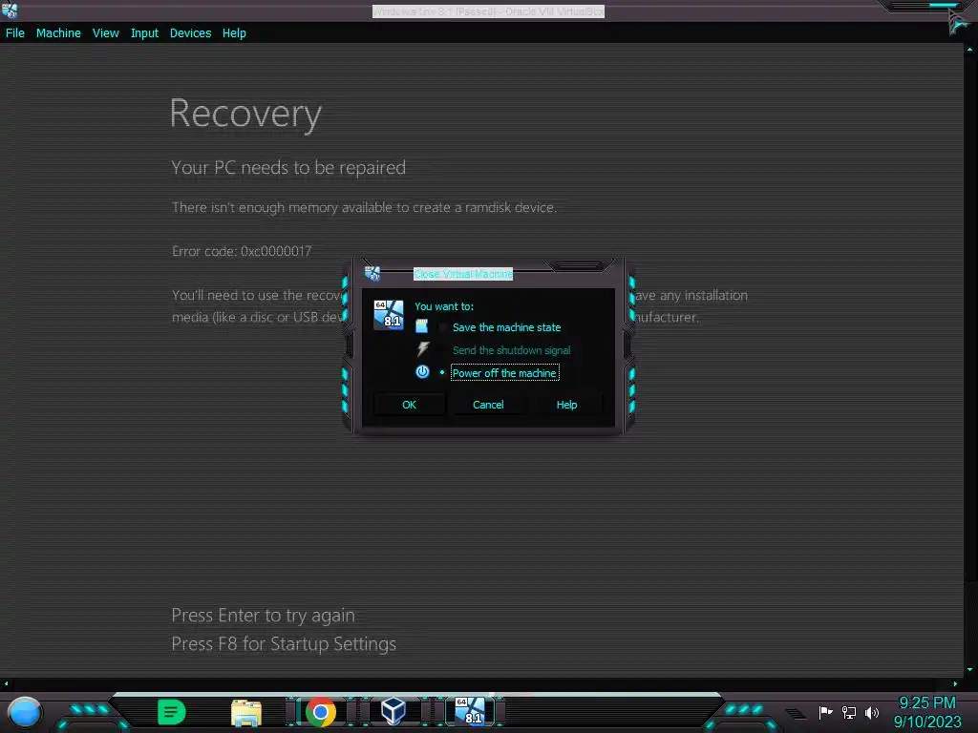
Task: Open the Start orb button
Action: [x=24, y=712]
